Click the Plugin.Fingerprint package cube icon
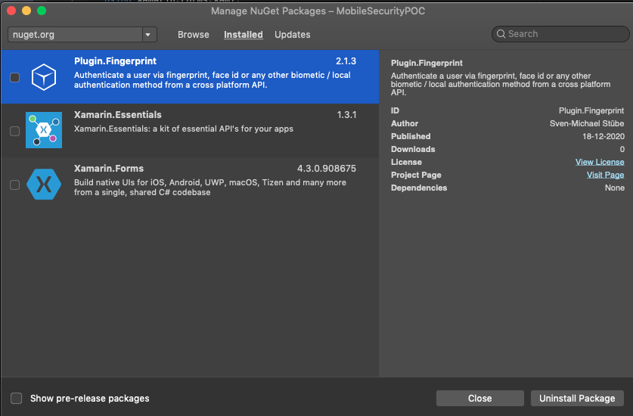Viewport: 633px width, 416px height. pyautogui.click(x=44, y=77)
